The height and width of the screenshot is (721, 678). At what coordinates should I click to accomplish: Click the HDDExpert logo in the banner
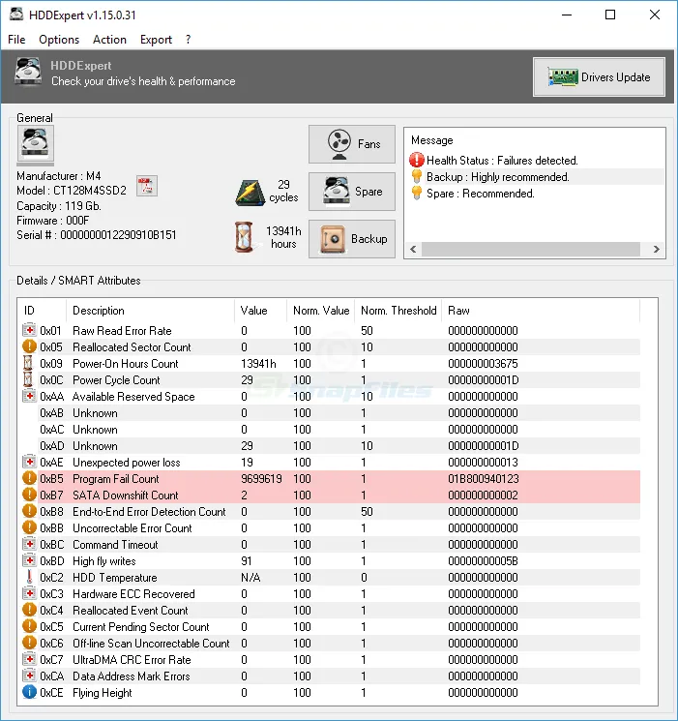(28, 72)
